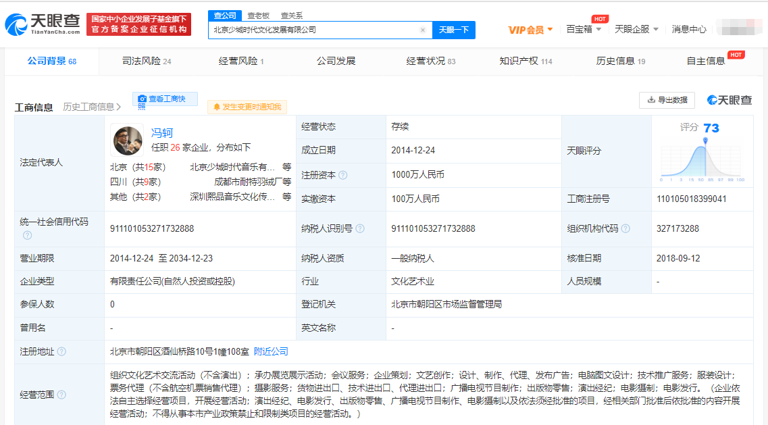Switch to the 查老板 search tab
Screen dimensions: 768x425
coord(258,16)
